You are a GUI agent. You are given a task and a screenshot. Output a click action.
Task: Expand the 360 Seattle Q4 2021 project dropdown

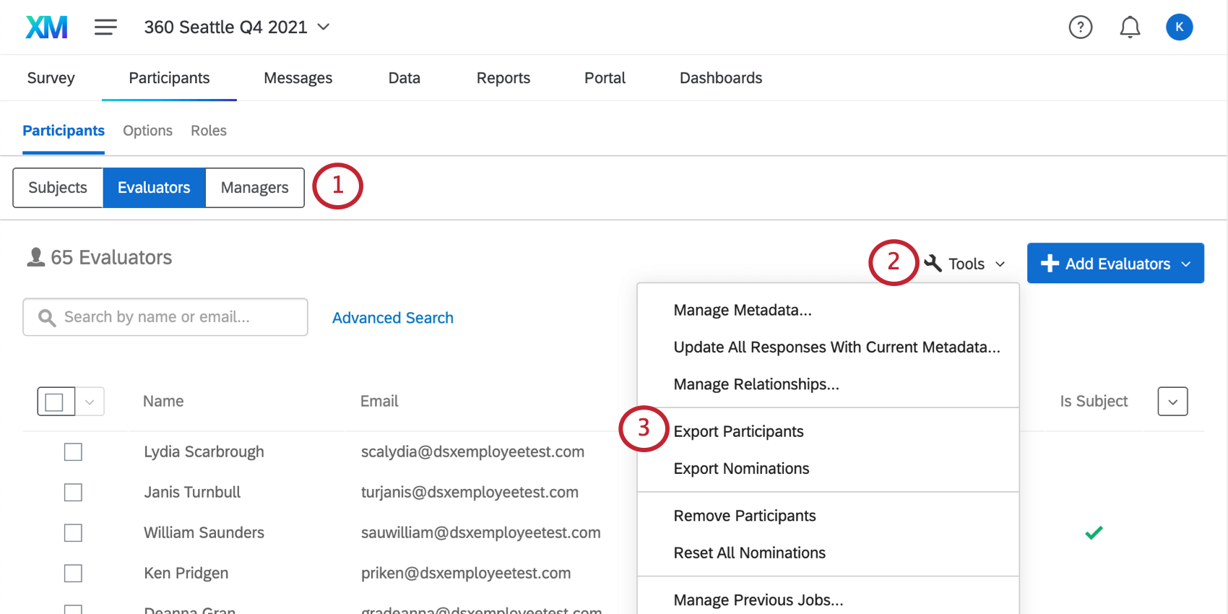pos(324,27)
